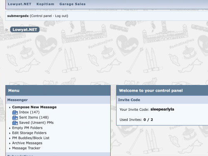Click the bullet arrow beside Message Tracker
Viewport: 208px width, 156px height.
coord(10,149)
